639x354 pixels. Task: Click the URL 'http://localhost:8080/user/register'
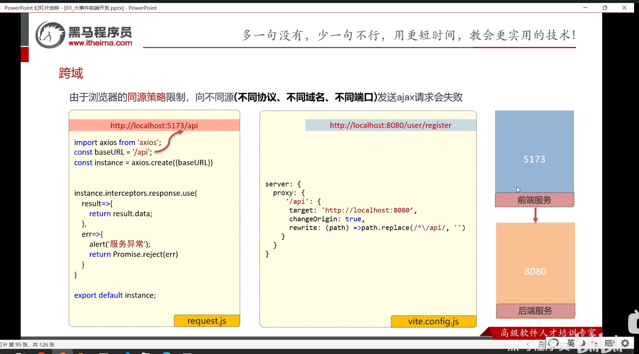(391, 125)
